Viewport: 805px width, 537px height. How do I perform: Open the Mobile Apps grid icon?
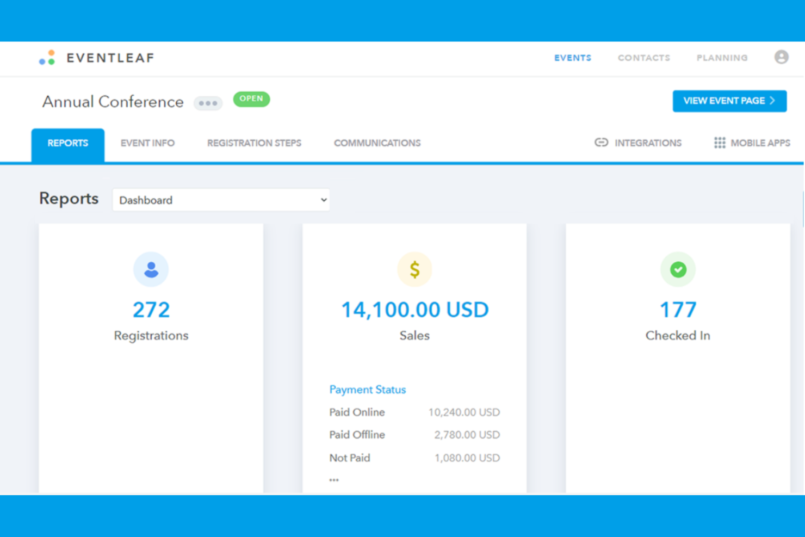(x=719, y=143)
